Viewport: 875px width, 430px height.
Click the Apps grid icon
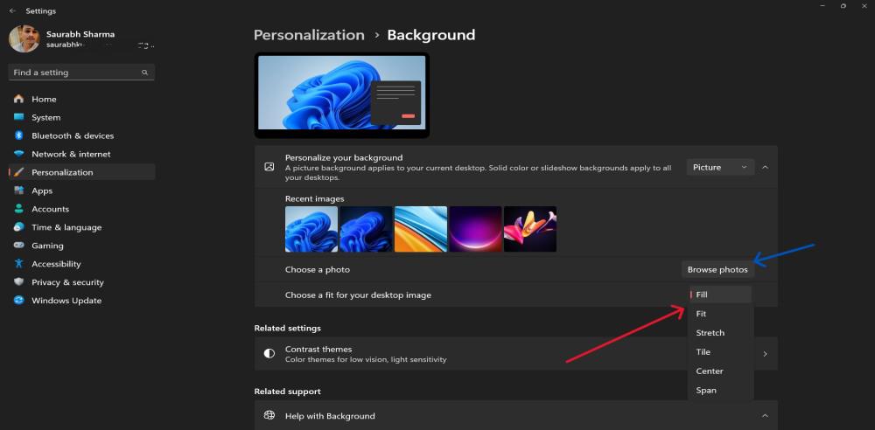19,191
